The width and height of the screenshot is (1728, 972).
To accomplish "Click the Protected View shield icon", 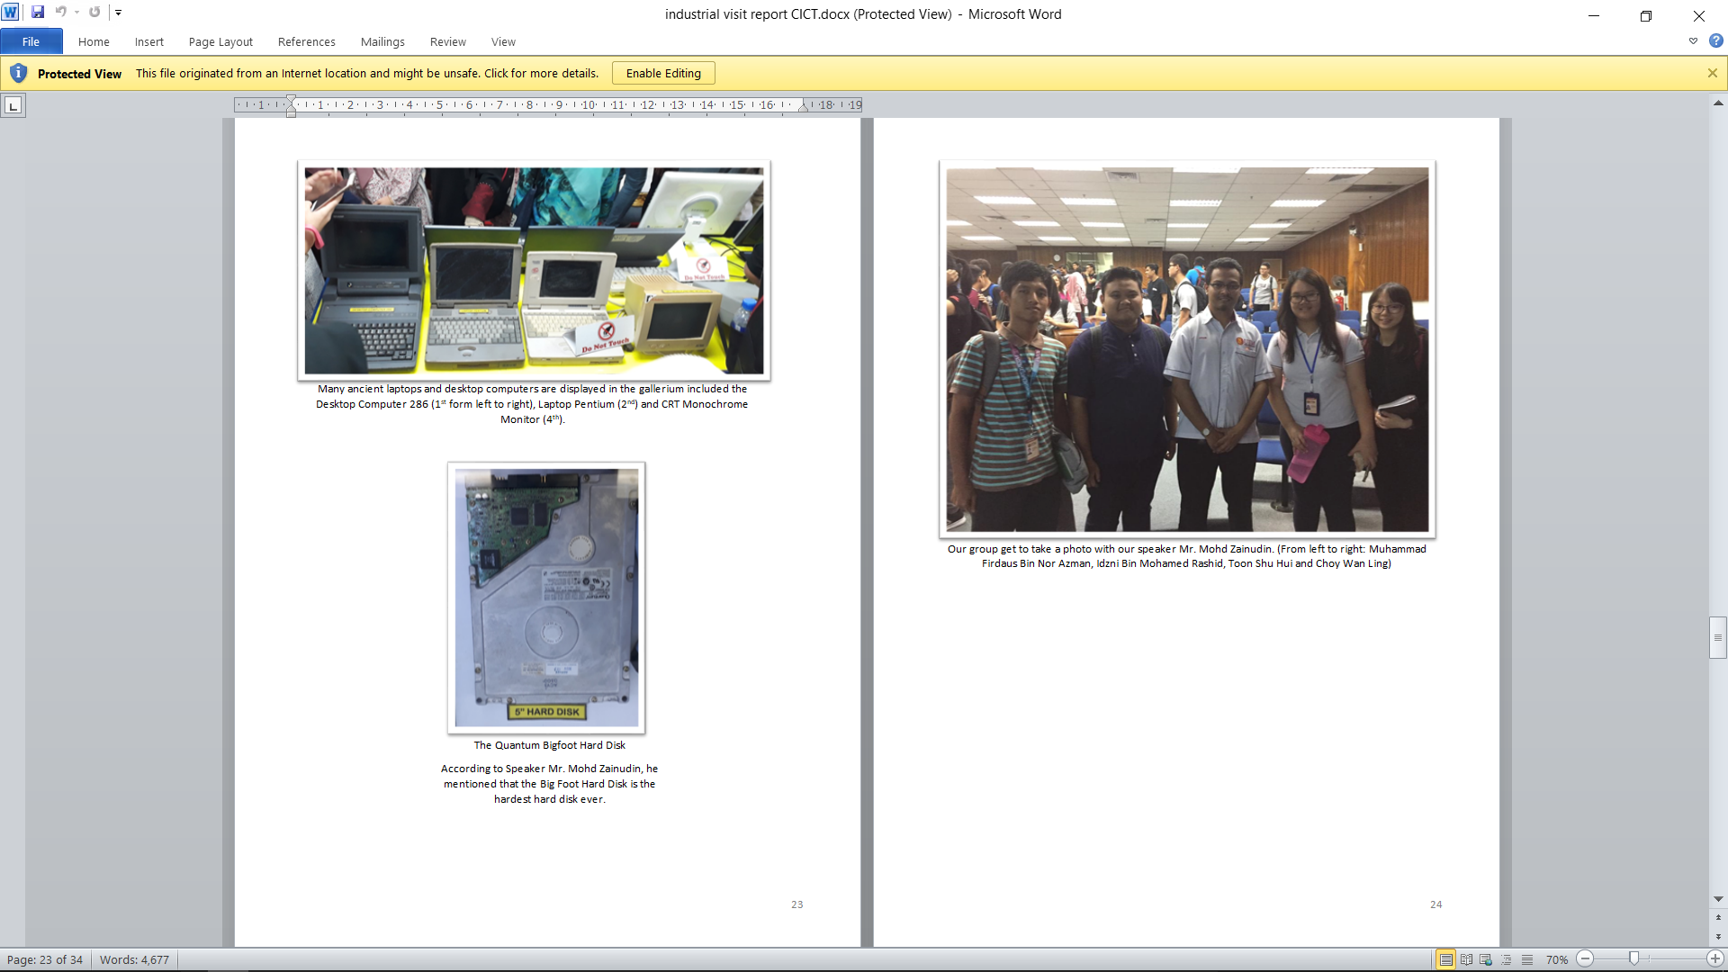I will click(x=18, y=73).
